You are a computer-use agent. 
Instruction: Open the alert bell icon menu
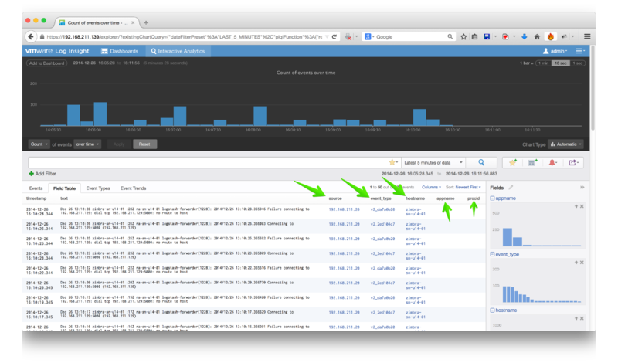553,162
